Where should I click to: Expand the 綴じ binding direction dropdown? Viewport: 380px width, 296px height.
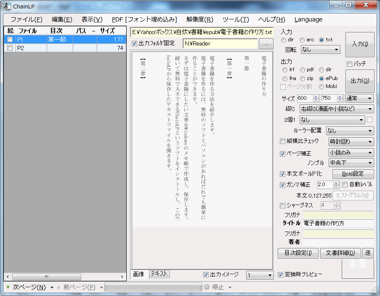[x=336, y=109]
